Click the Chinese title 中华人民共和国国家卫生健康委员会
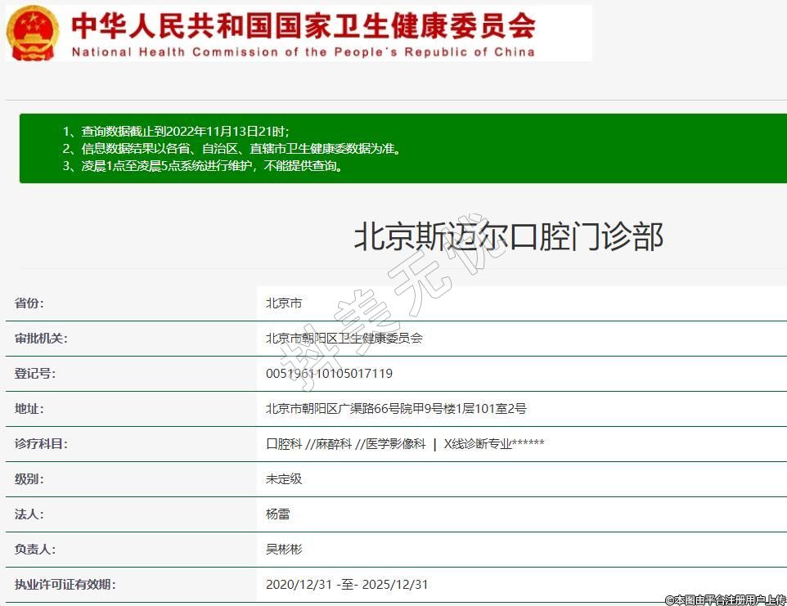The image size is (787, 606). [303, 25]
